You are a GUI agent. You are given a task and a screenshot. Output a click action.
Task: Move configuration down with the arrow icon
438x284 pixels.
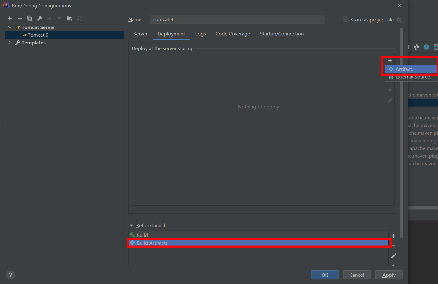click(59, 18)
